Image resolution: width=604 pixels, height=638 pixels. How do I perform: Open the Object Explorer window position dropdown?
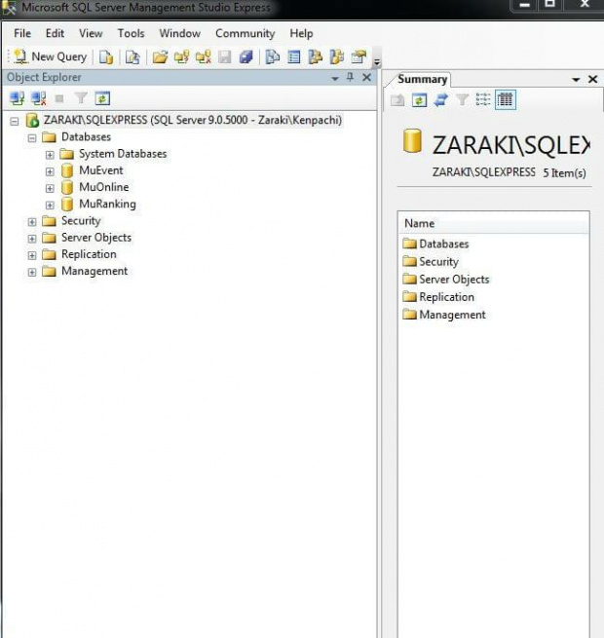point(335,78)
